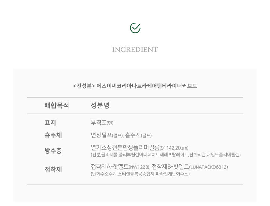Screen dimensions: 270x206
Task: Click the 부직포(면) ingredient text
Action: [x=102, y=123]
